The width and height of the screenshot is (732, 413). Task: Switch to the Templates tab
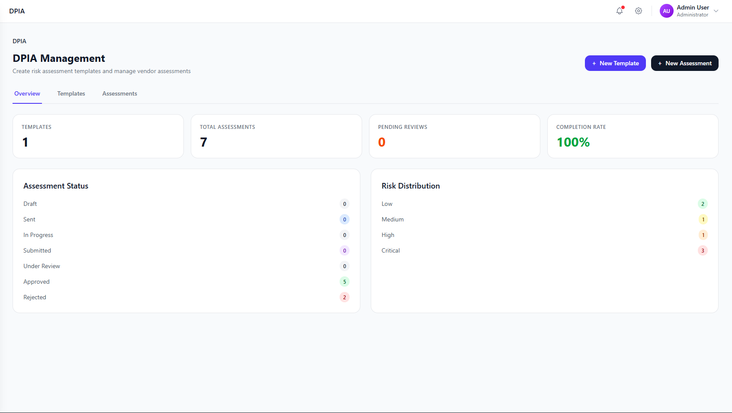71,94
